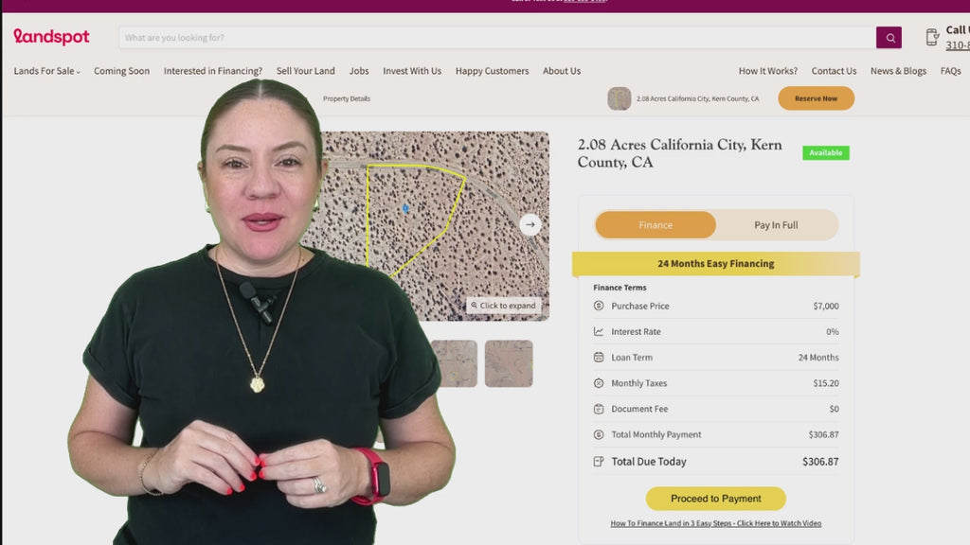Open the Landspot logo homepage
The image size is (970, 545).
(x=51, y=37)
